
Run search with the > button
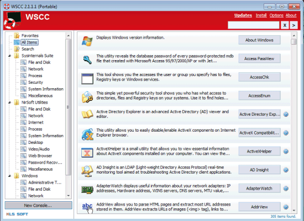(293, 25)
